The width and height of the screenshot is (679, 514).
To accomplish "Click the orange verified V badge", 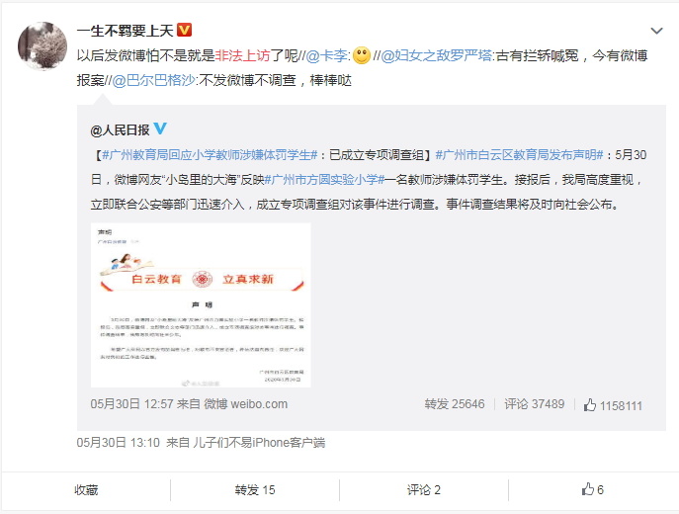I will pyautogui.click(x=185, y=30).
